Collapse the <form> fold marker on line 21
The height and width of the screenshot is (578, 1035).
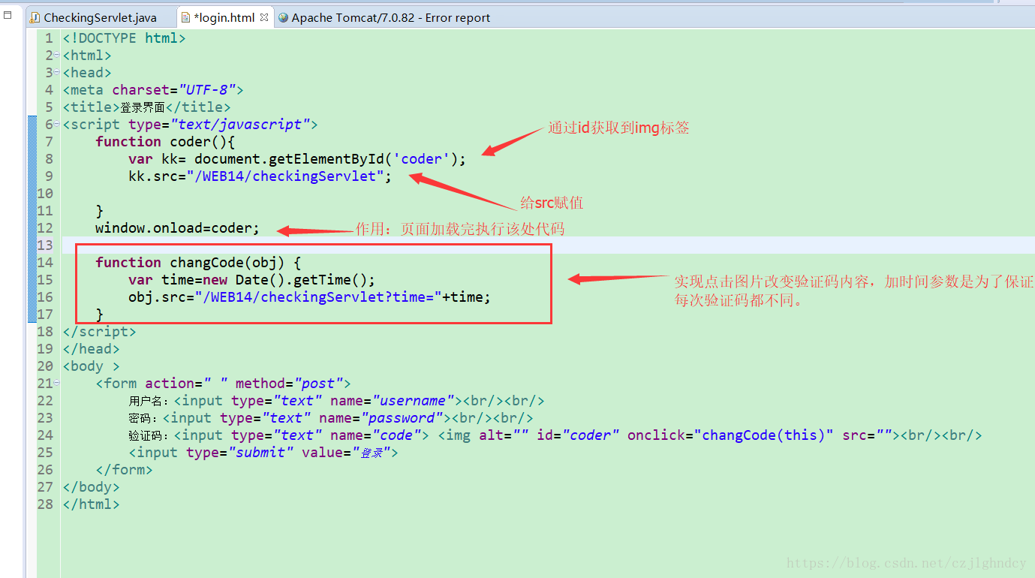57,384
